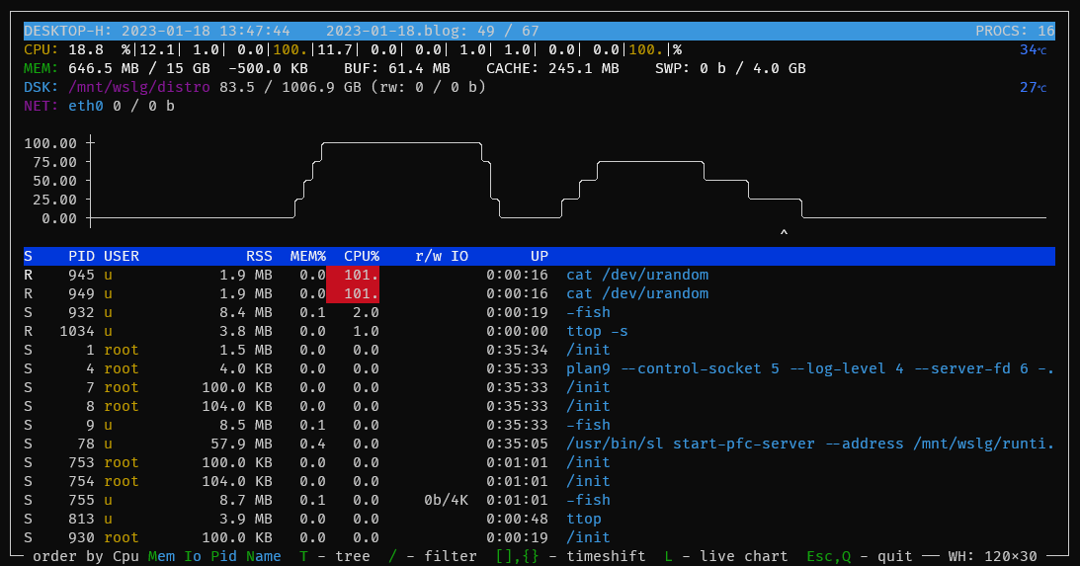1080x566 pixels.
Task: Select process row with PID 945
Action: point(540,275)
